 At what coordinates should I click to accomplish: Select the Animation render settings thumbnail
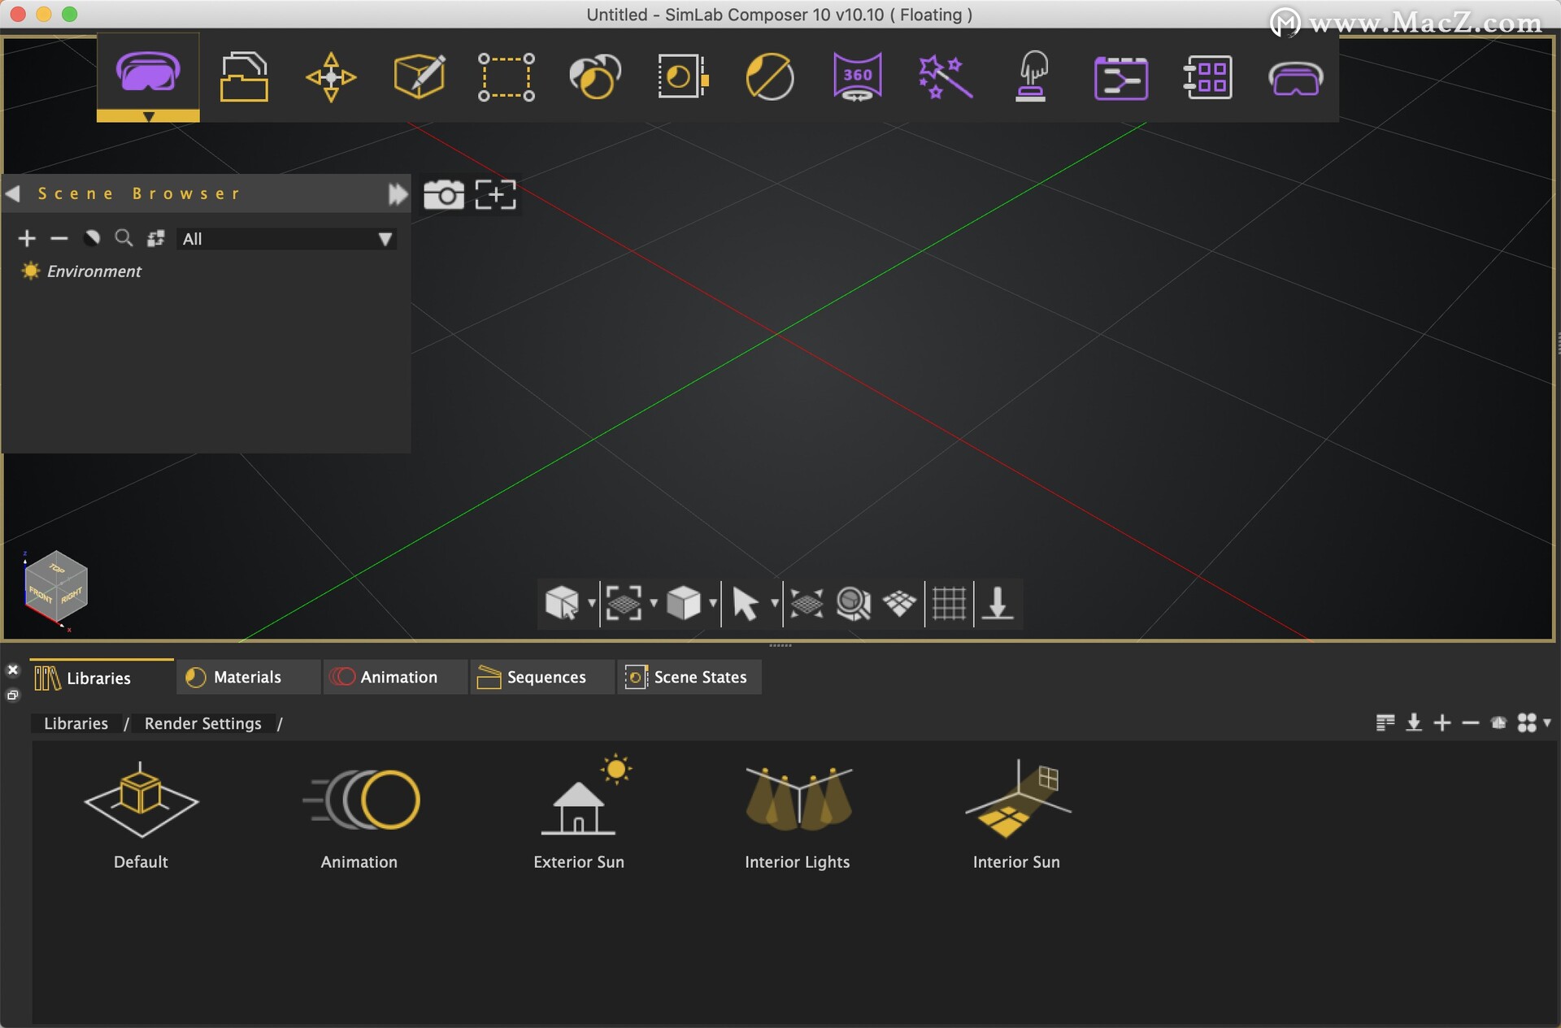359,815
